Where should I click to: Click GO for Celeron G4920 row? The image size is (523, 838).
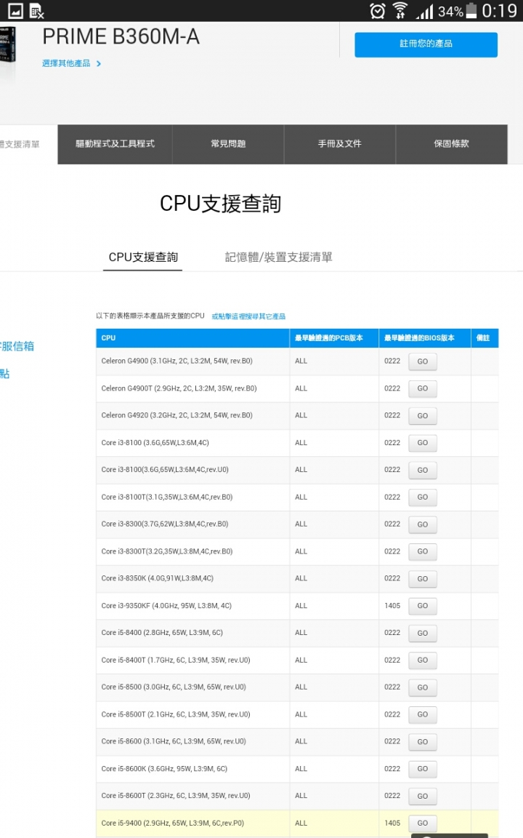(423, 416)
